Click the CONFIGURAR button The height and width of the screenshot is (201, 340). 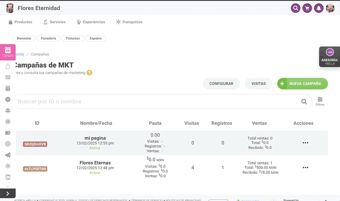(x=221, y=84)
